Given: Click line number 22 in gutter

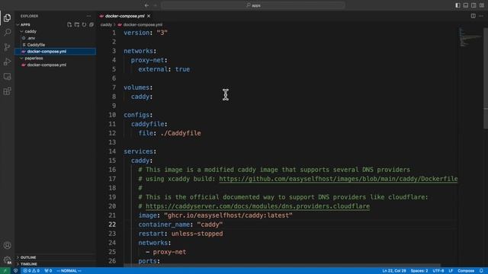Looking at the screenshot, I should (112, 225).
